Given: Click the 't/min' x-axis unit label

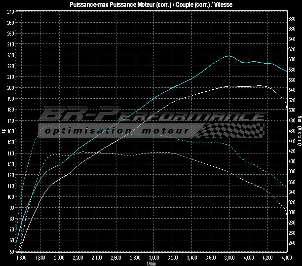Looking at the screenshot, I should (151, 263).
